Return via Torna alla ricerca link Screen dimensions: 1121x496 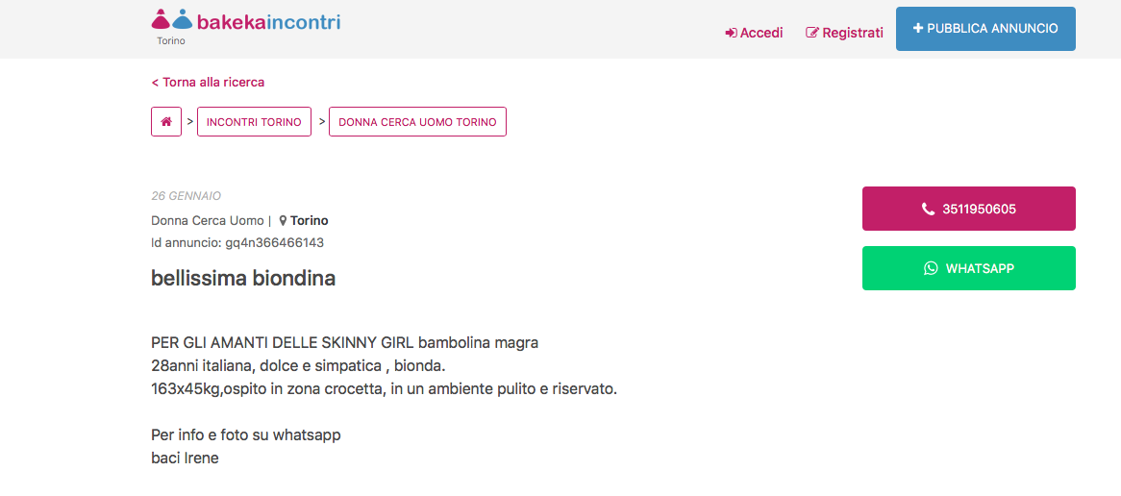(208, 83)
